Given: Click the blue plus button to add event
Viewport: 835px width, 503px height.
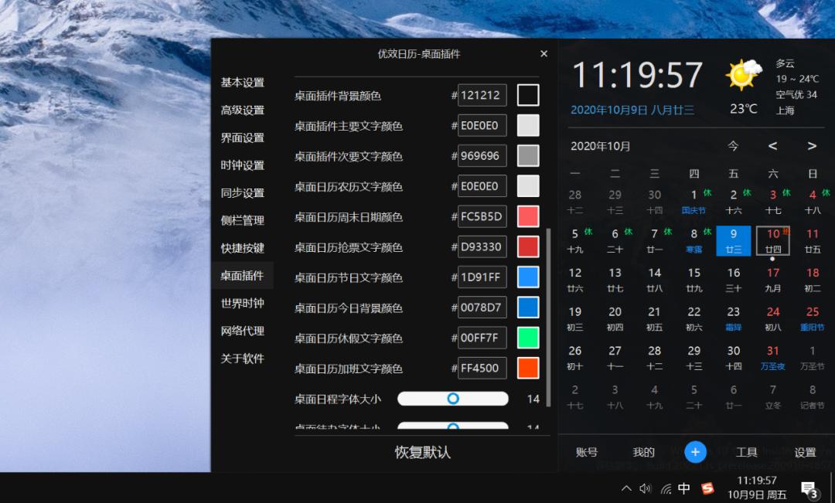Looking at the screenshot, I should point(695,452).
